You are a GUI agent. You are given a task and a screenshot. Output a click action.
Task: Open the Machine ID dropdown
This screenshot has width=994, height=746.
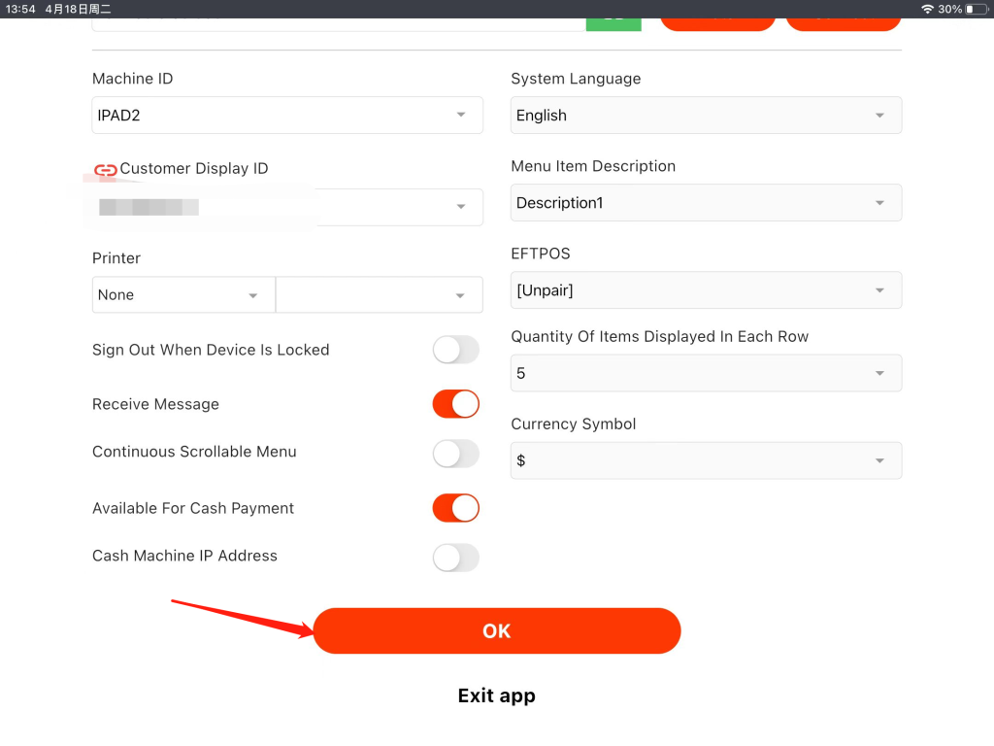pos(287,116)
